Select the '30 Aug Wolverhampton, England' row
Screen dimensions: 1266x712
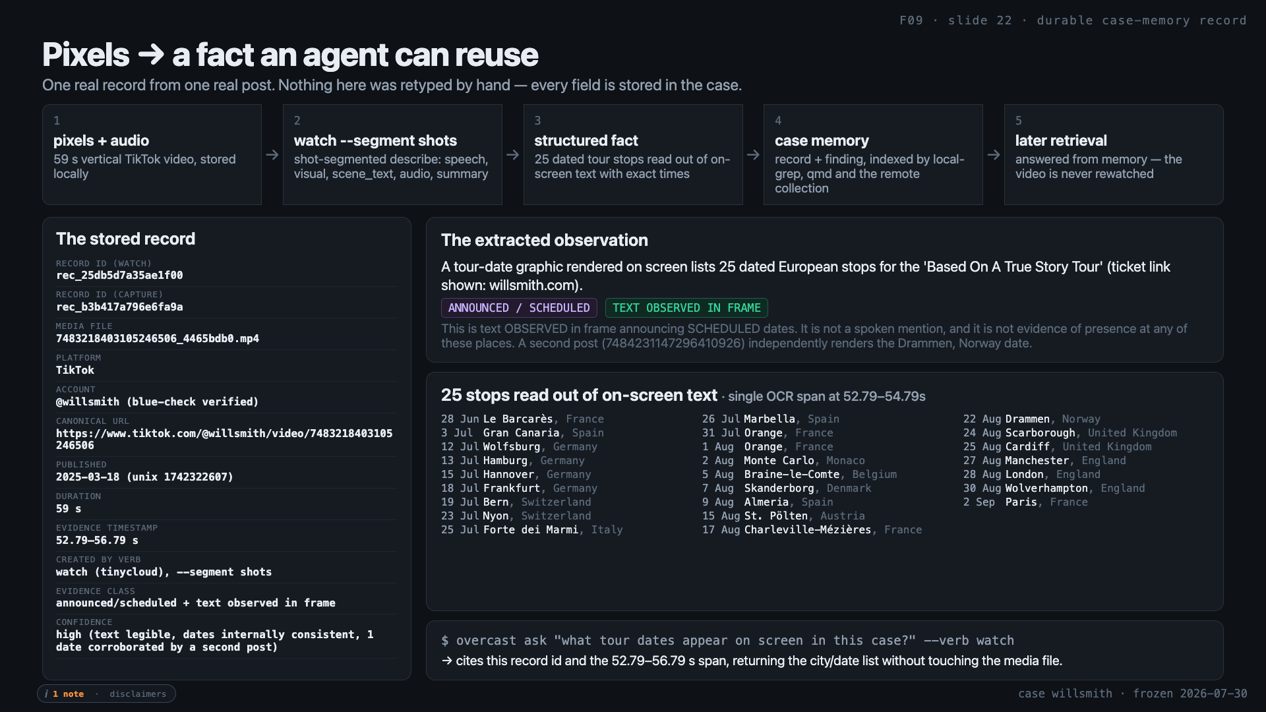click(x=1054, y=489)
